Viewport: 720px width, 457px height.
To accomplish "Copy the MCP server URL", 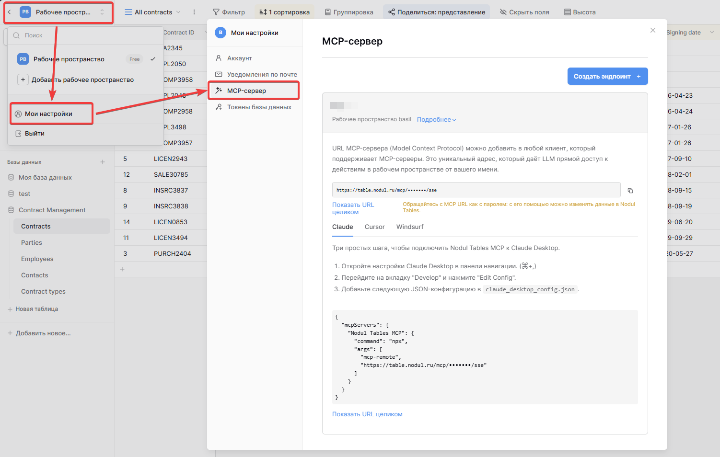I will [630, 191].
